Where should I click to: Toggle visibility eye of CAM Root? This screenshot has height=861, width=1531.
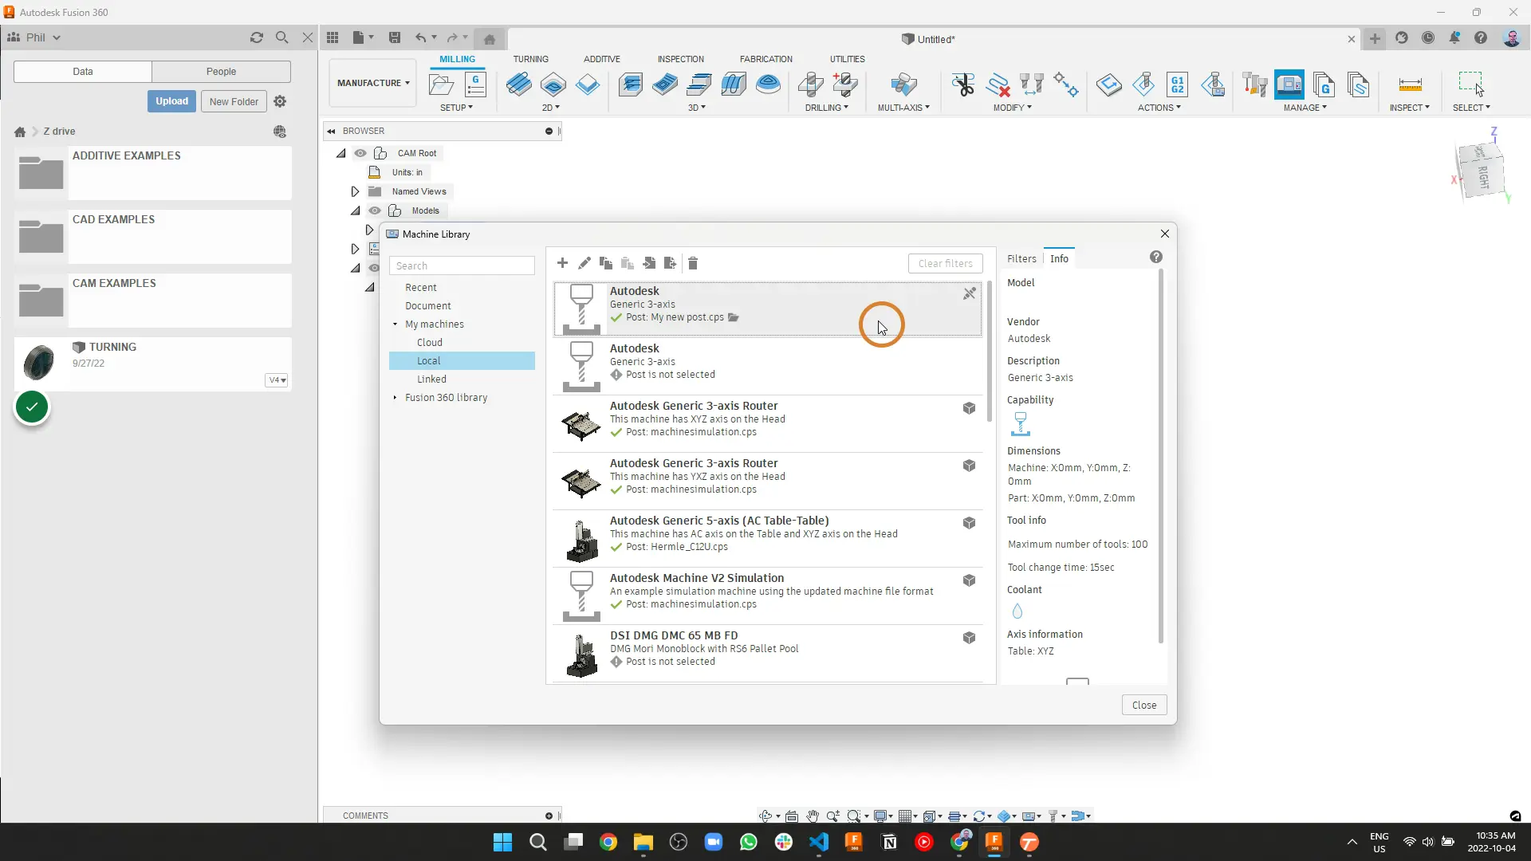click(360, 153)
